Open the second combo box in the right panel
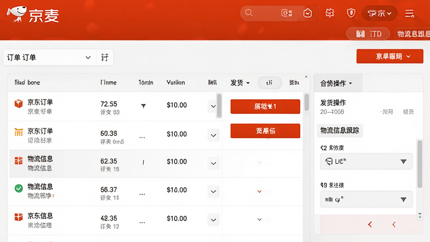Image resolution: width=430 pixels, height=242 pixels. click(x=366, y=199)
